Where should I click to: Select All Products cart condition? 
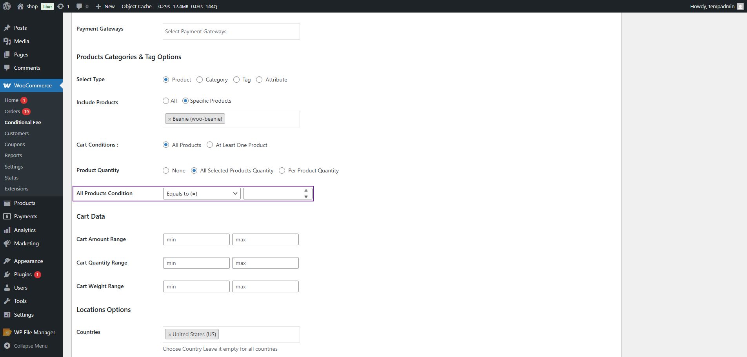pyautogui.click(x=166, y=145)
